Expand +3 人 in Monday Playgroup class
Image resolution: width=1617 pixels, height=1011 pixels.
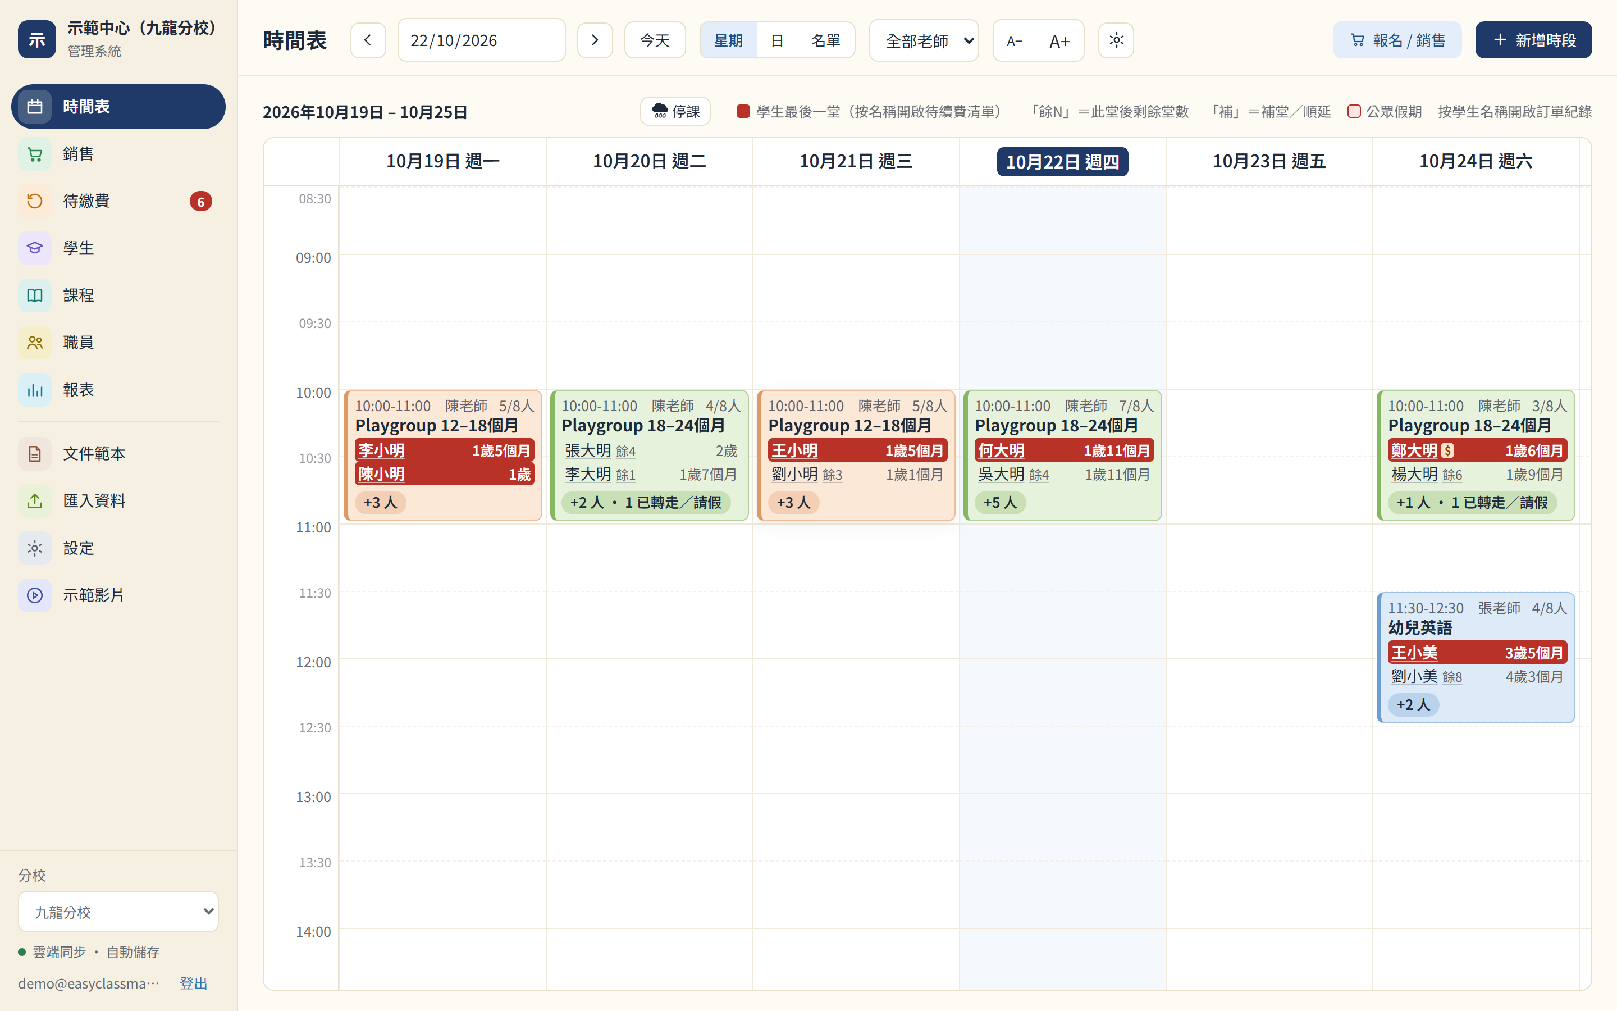click(380, 502)
